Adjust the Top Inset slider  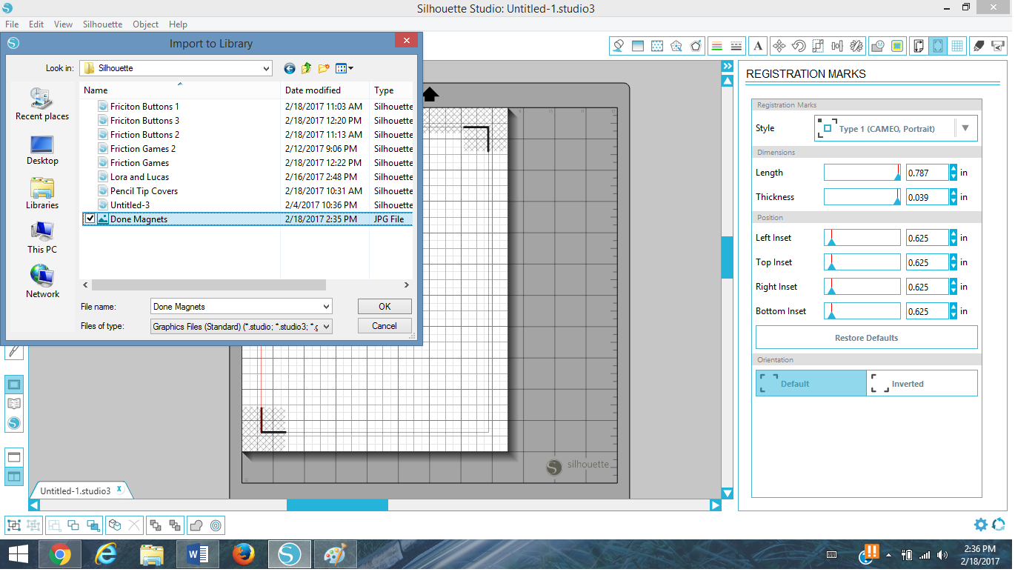click(x=862, y=262)
